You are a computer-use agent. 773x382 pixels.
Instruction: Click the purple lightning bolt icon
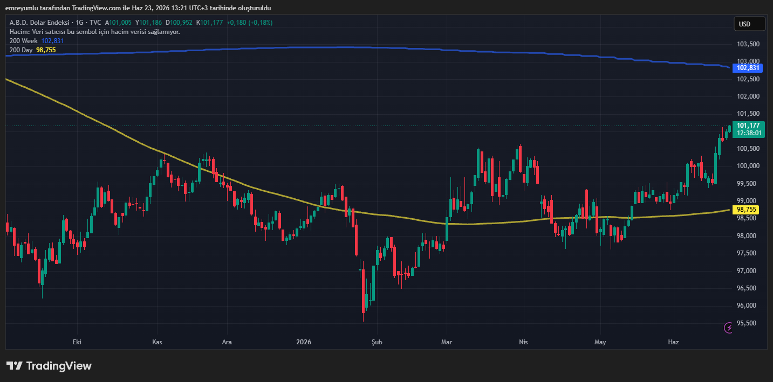pyautogui.click(x=729, y=327)
